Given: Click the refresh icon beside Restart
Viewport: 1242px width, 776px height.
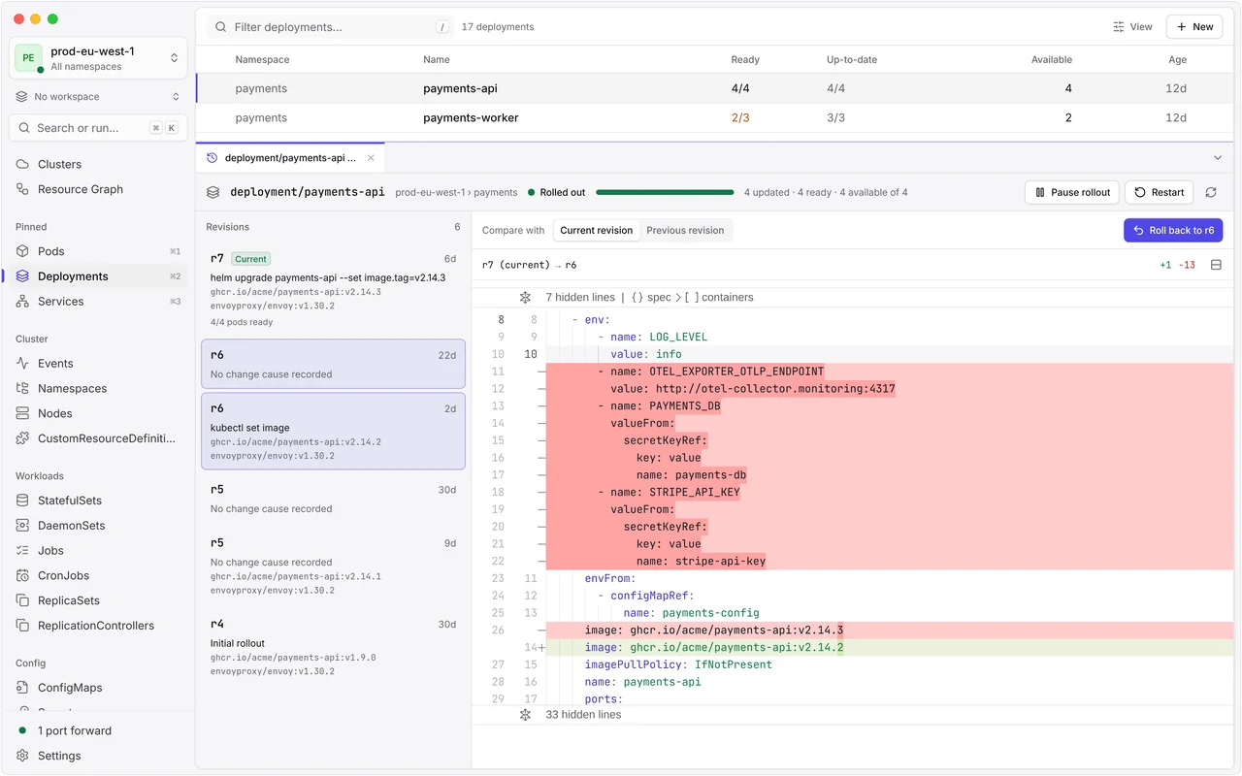Looking at the screenshot, I should click(1211, 192).
